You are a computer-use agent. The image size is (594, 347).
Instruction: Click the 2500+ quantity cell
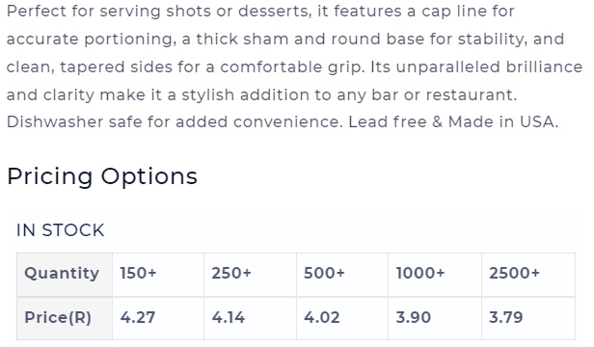click(x=528, y=275)
